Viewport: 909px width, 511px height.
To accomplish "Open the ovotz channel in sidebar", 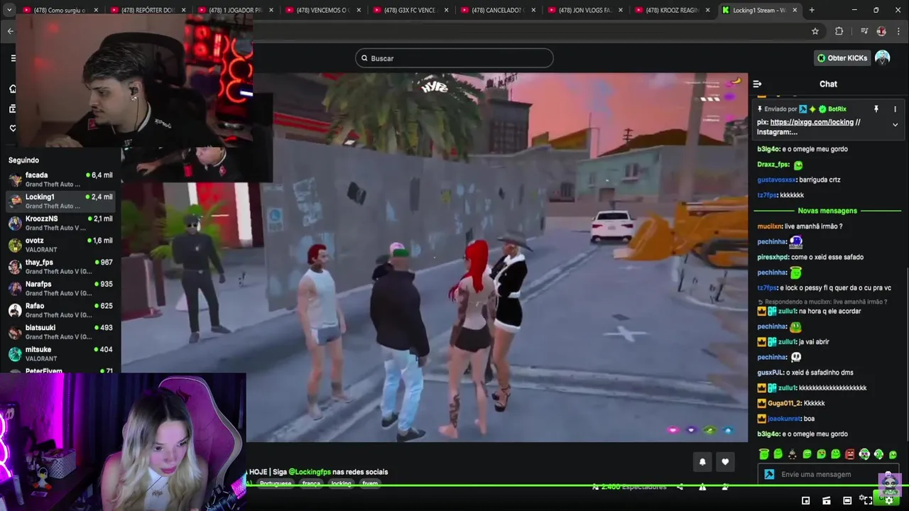I will pyautogui.click(x=60, y=245).
